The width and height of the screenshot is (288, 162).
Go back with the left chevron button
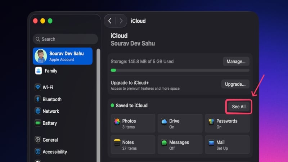[110, 21]
